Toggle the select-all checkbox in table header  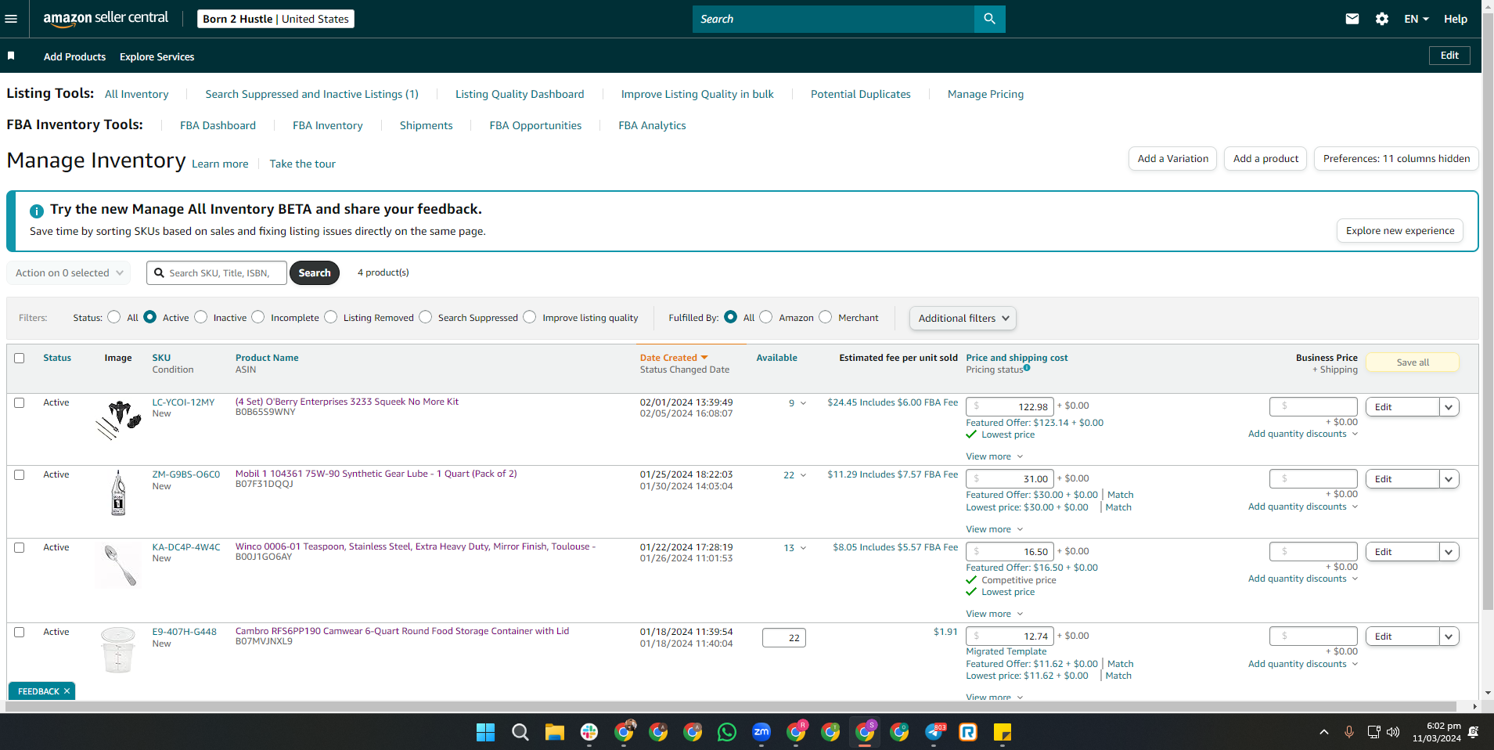tap(20, 358)
